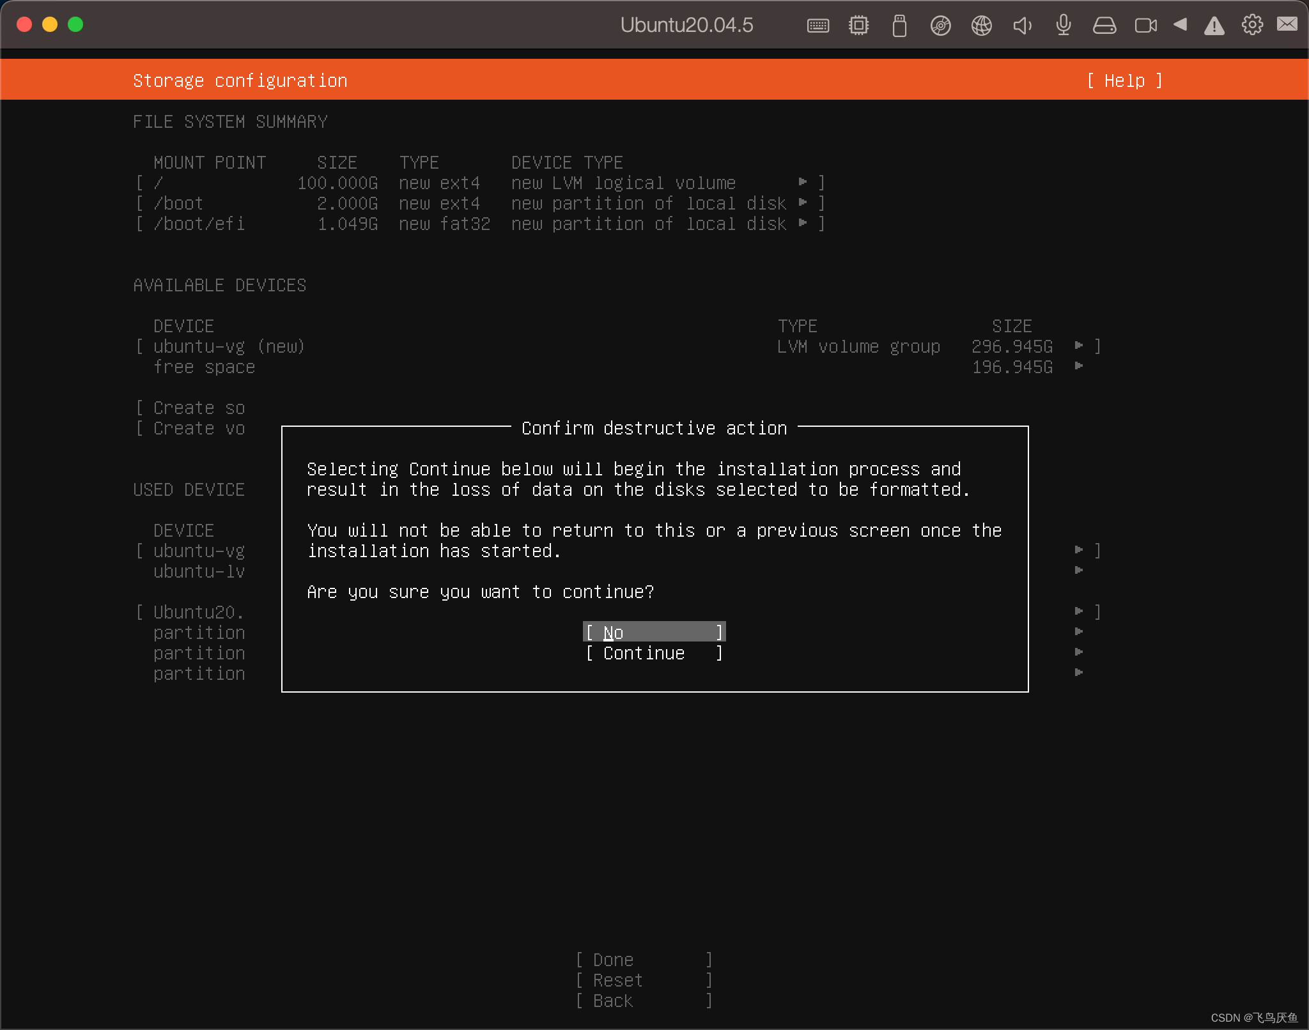Select the No button in dialog
The image size is (1309, 1030).
pyautogui.click(x=654, y=633)
